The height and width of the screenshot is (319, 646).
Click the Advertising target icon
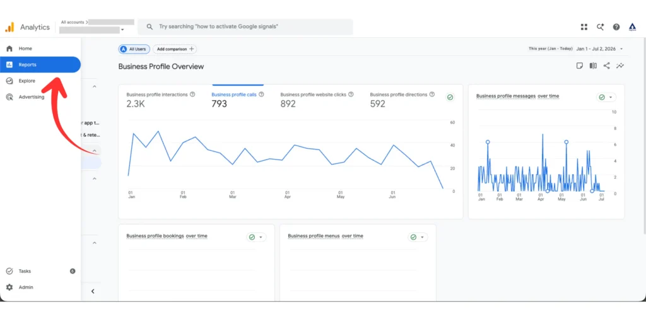click(x=9, y=97)
